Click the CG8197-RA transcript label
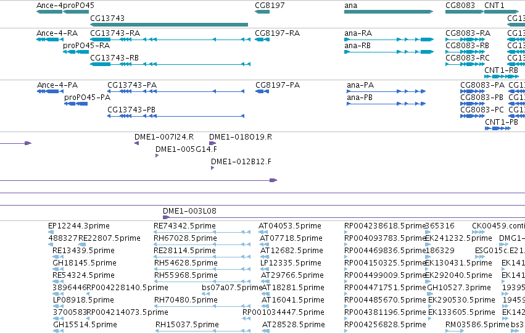525x334 pixels. [277, 33]
